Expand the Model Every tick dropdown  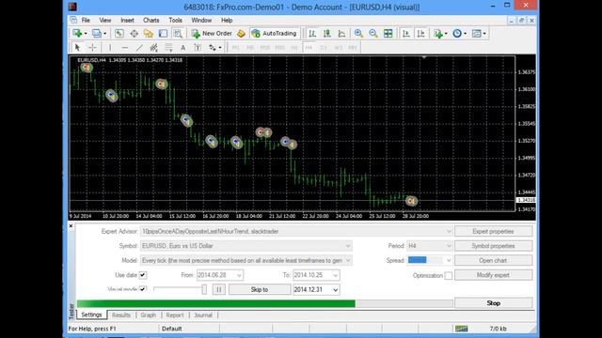[348, 261]
